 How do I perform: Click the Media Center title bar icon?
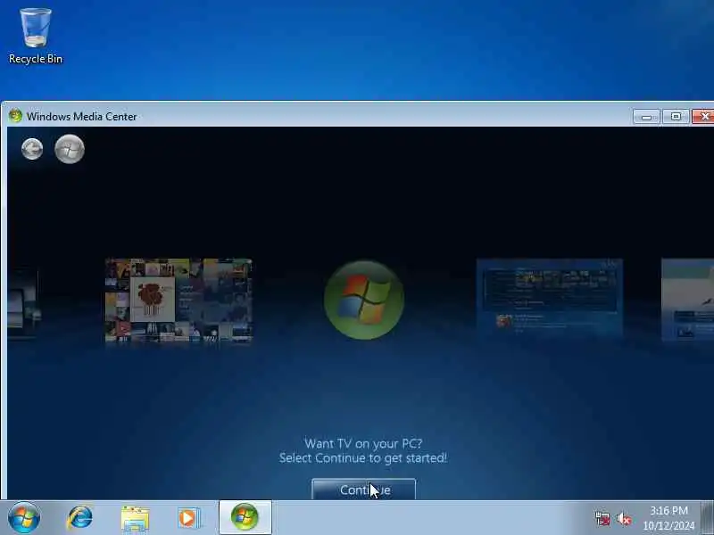pos(15,116)
